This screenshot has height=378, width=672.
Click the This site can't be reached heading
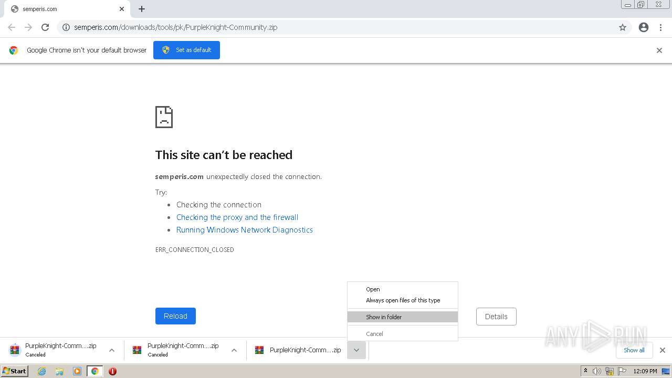point(224,155)
